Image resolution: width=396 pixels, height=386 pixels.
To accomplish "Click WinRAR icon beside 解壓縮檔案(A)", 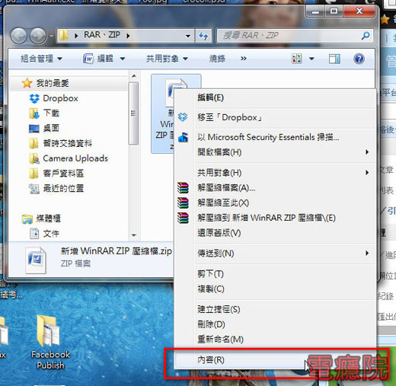I will [x=183, y=188].
